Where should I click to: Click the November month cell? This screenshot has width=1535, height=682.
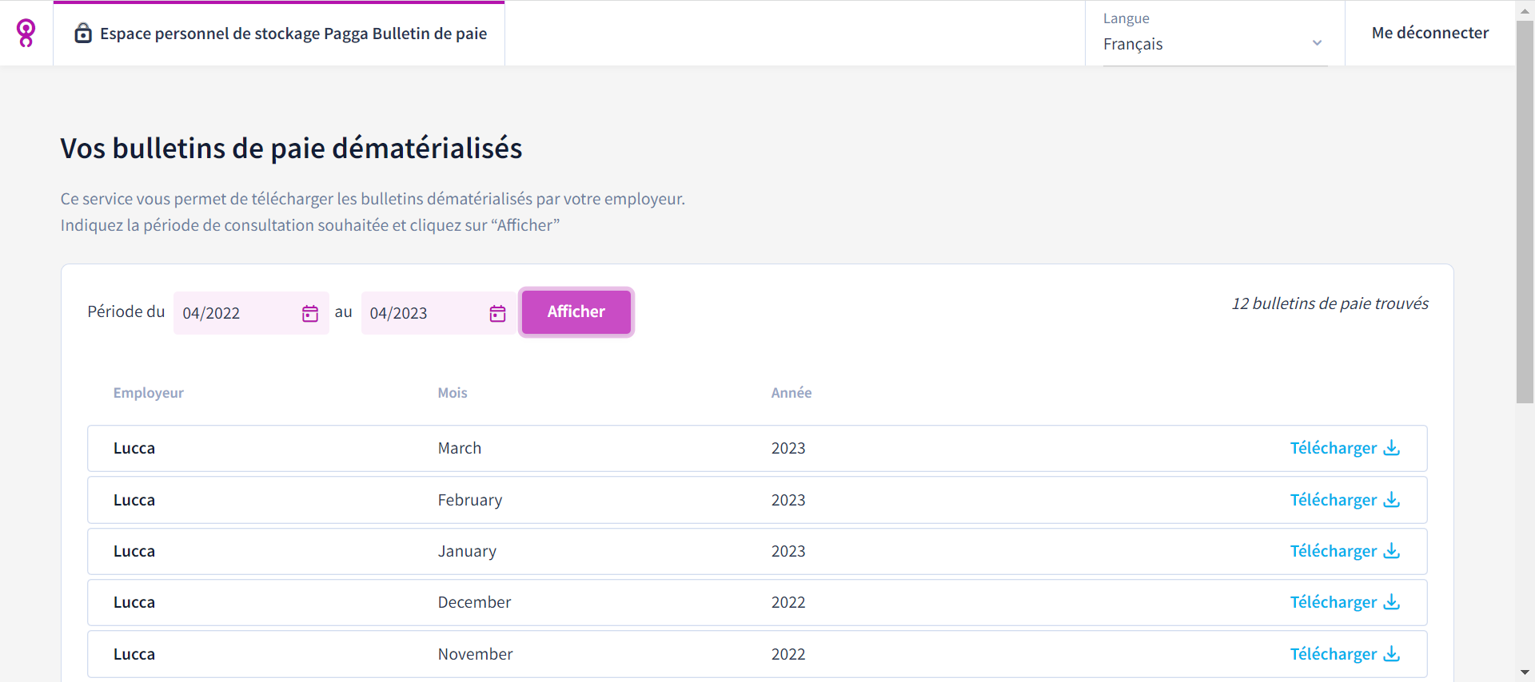coord(476,654)
